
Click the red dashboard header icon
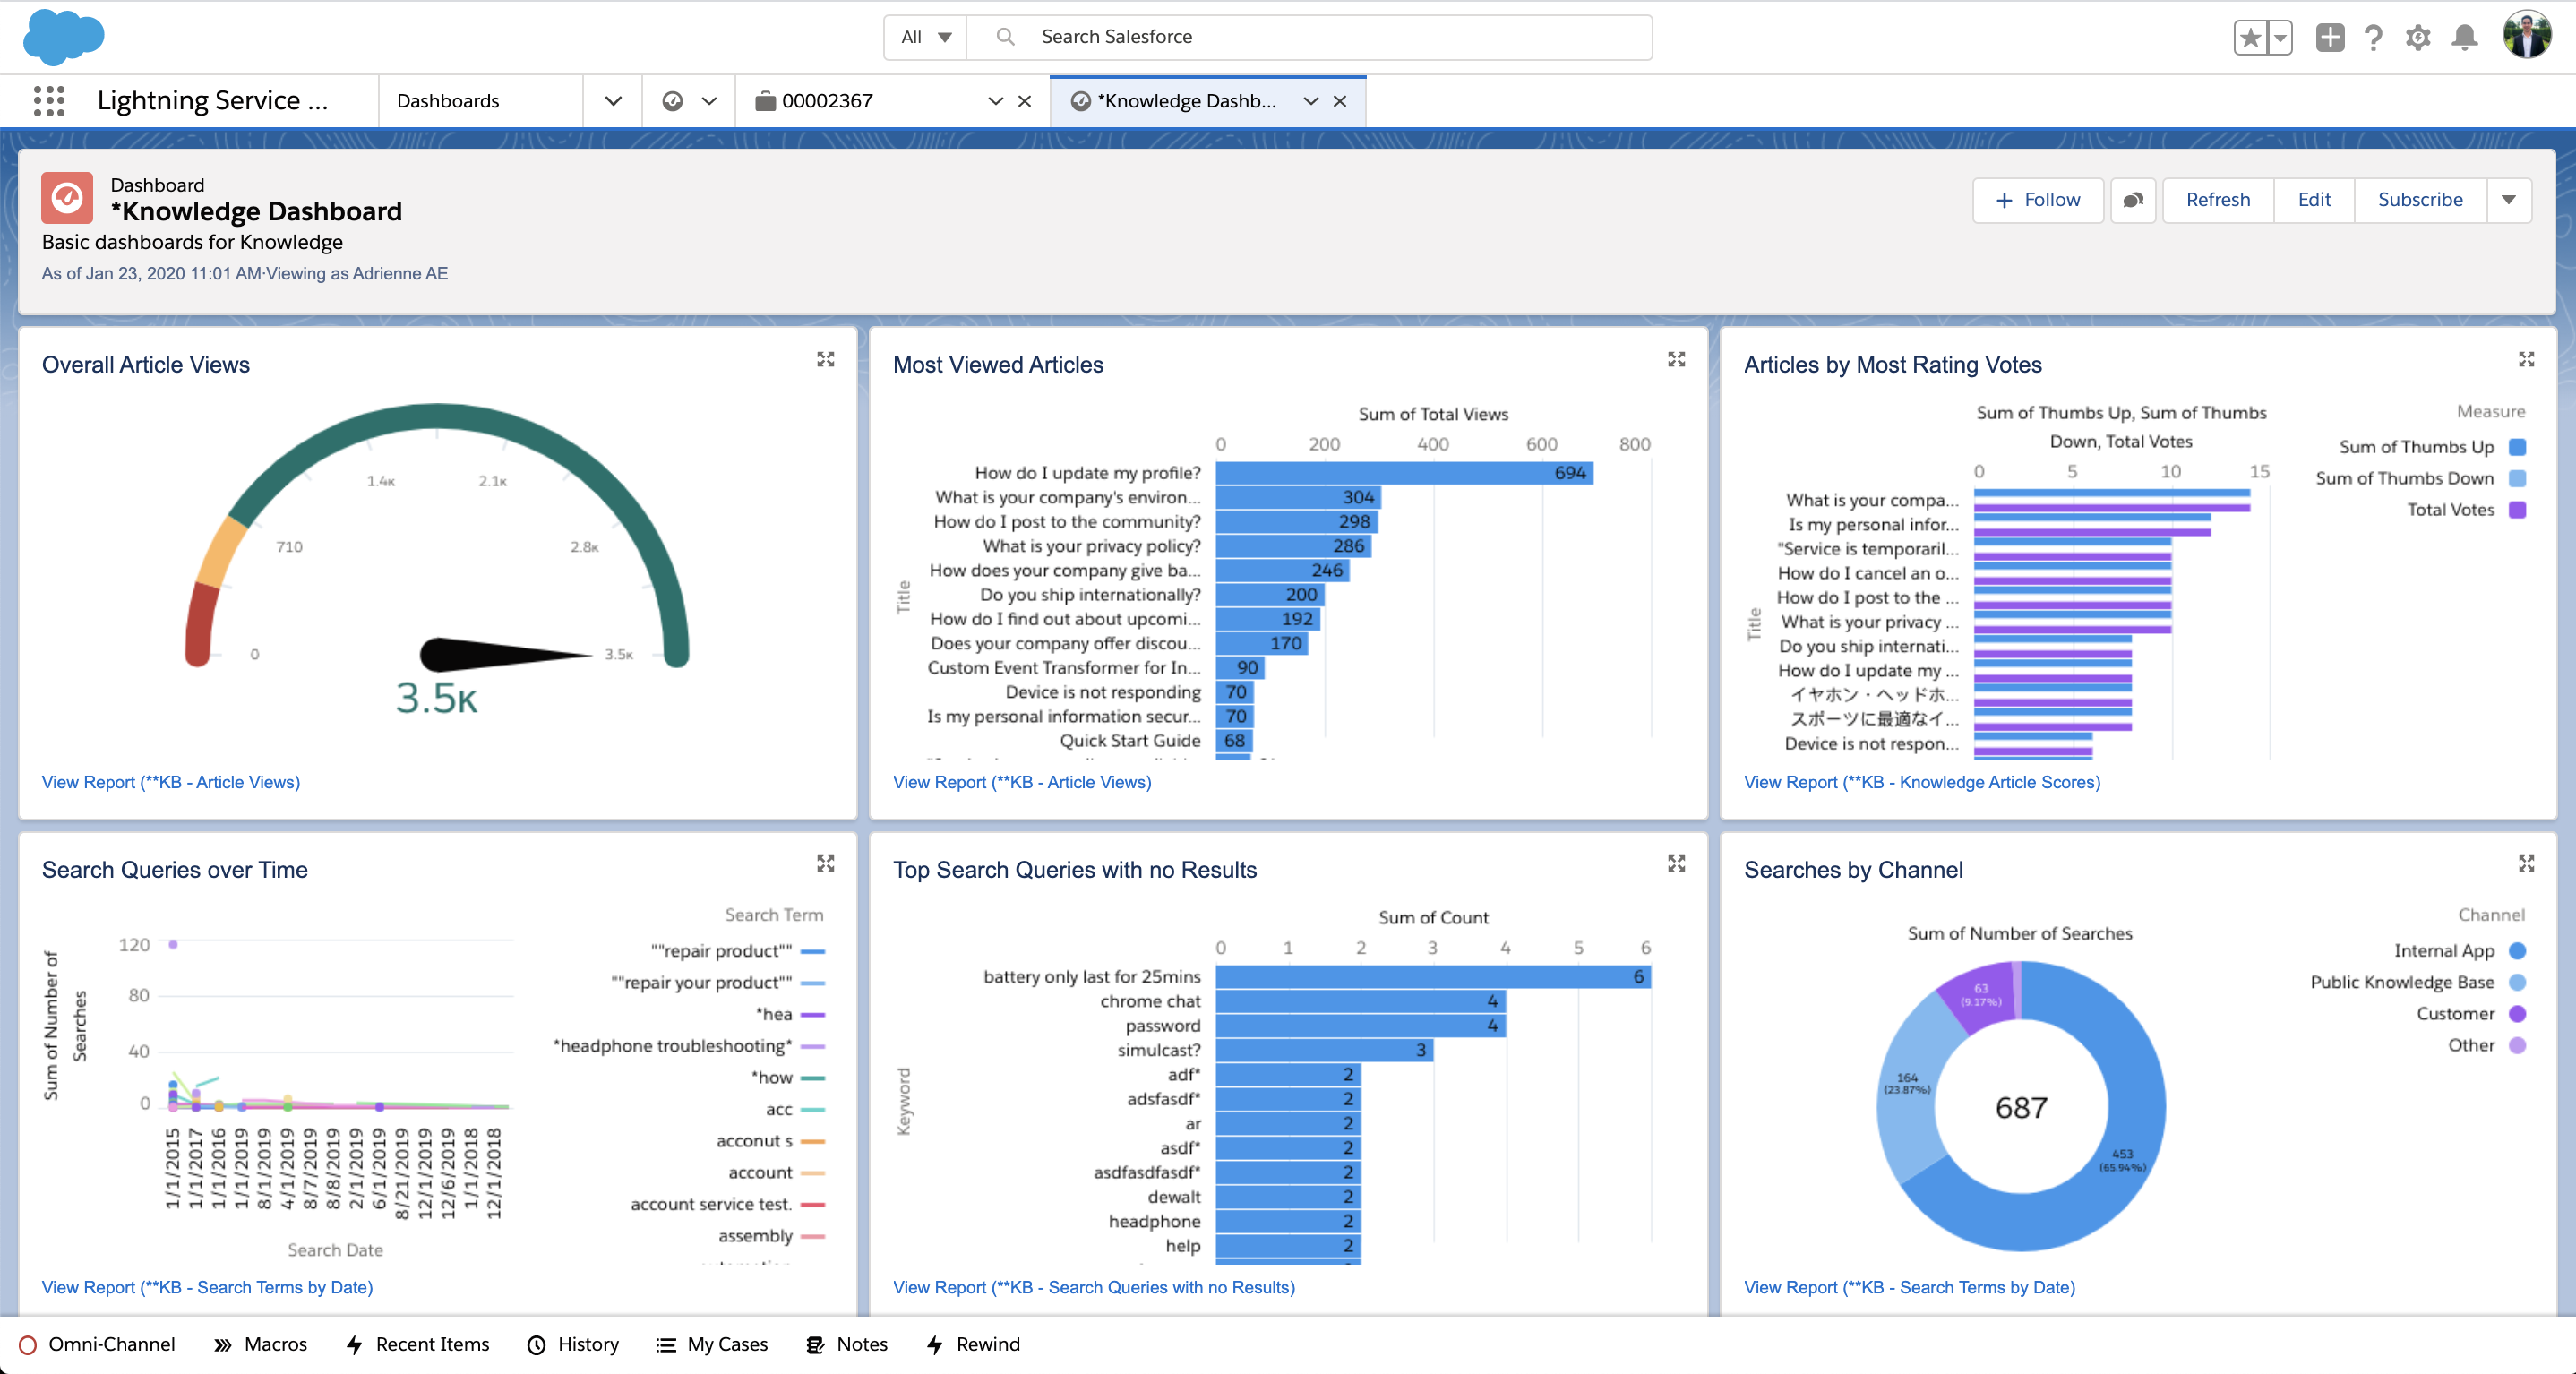click(x=67, y=197)
